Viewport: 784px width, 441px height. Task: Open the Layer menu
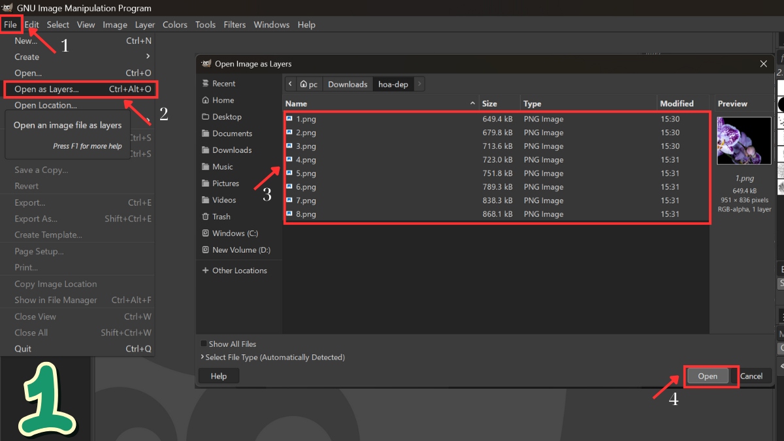pyautogui.click(x=145, y=25)
